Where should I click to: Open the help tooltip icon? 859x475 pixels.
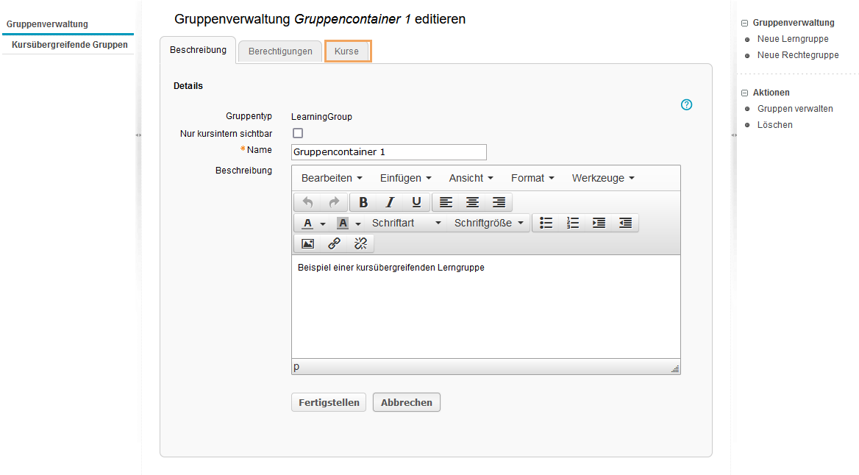coord(686,105)
